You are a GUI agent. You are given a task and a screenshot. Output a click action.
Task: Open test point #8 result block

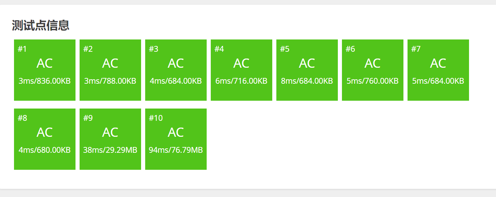point(45,139)
